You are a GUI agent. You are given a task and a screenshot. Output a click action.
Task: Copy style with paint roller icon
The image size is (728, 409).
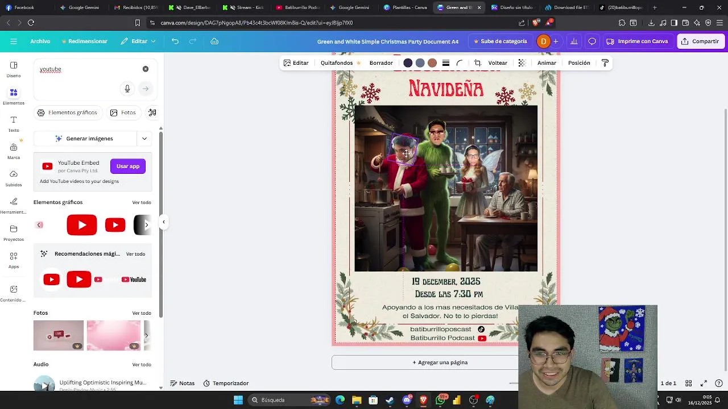pos(605,63)
